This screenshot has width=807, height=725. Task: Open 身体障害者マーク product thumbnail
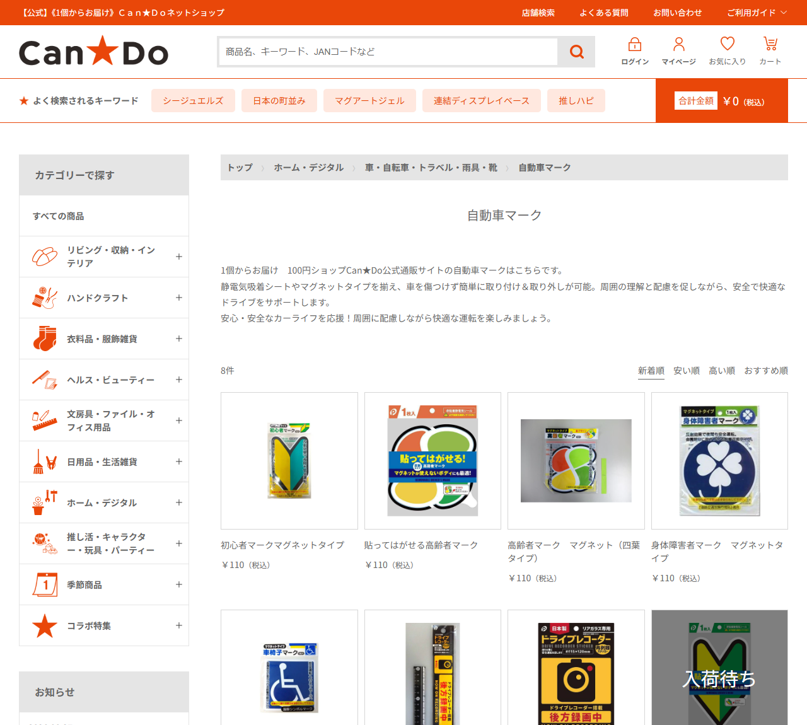719,461
